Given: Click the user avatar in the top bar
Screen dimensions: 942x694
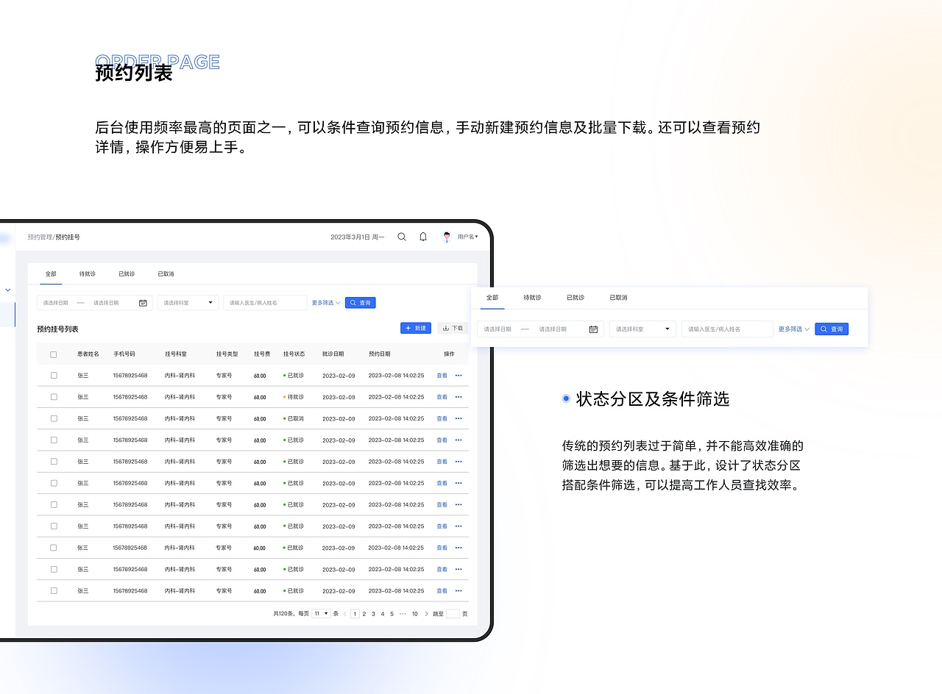Looking at the screenshot, I should coord(447,236).
